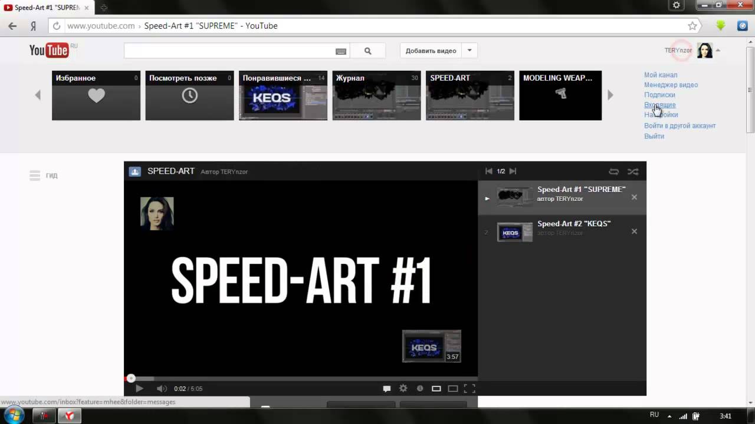The width and height of the screenshot is (755, 424).
Task: Collapse account menu arrow beside avatar
Action: point(718,51)
